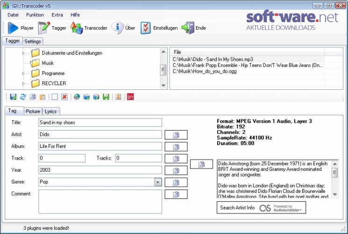Click the green floppy disk icon
Image resolution: width=348 pixels, height=234 pixels.
(106, 97)
